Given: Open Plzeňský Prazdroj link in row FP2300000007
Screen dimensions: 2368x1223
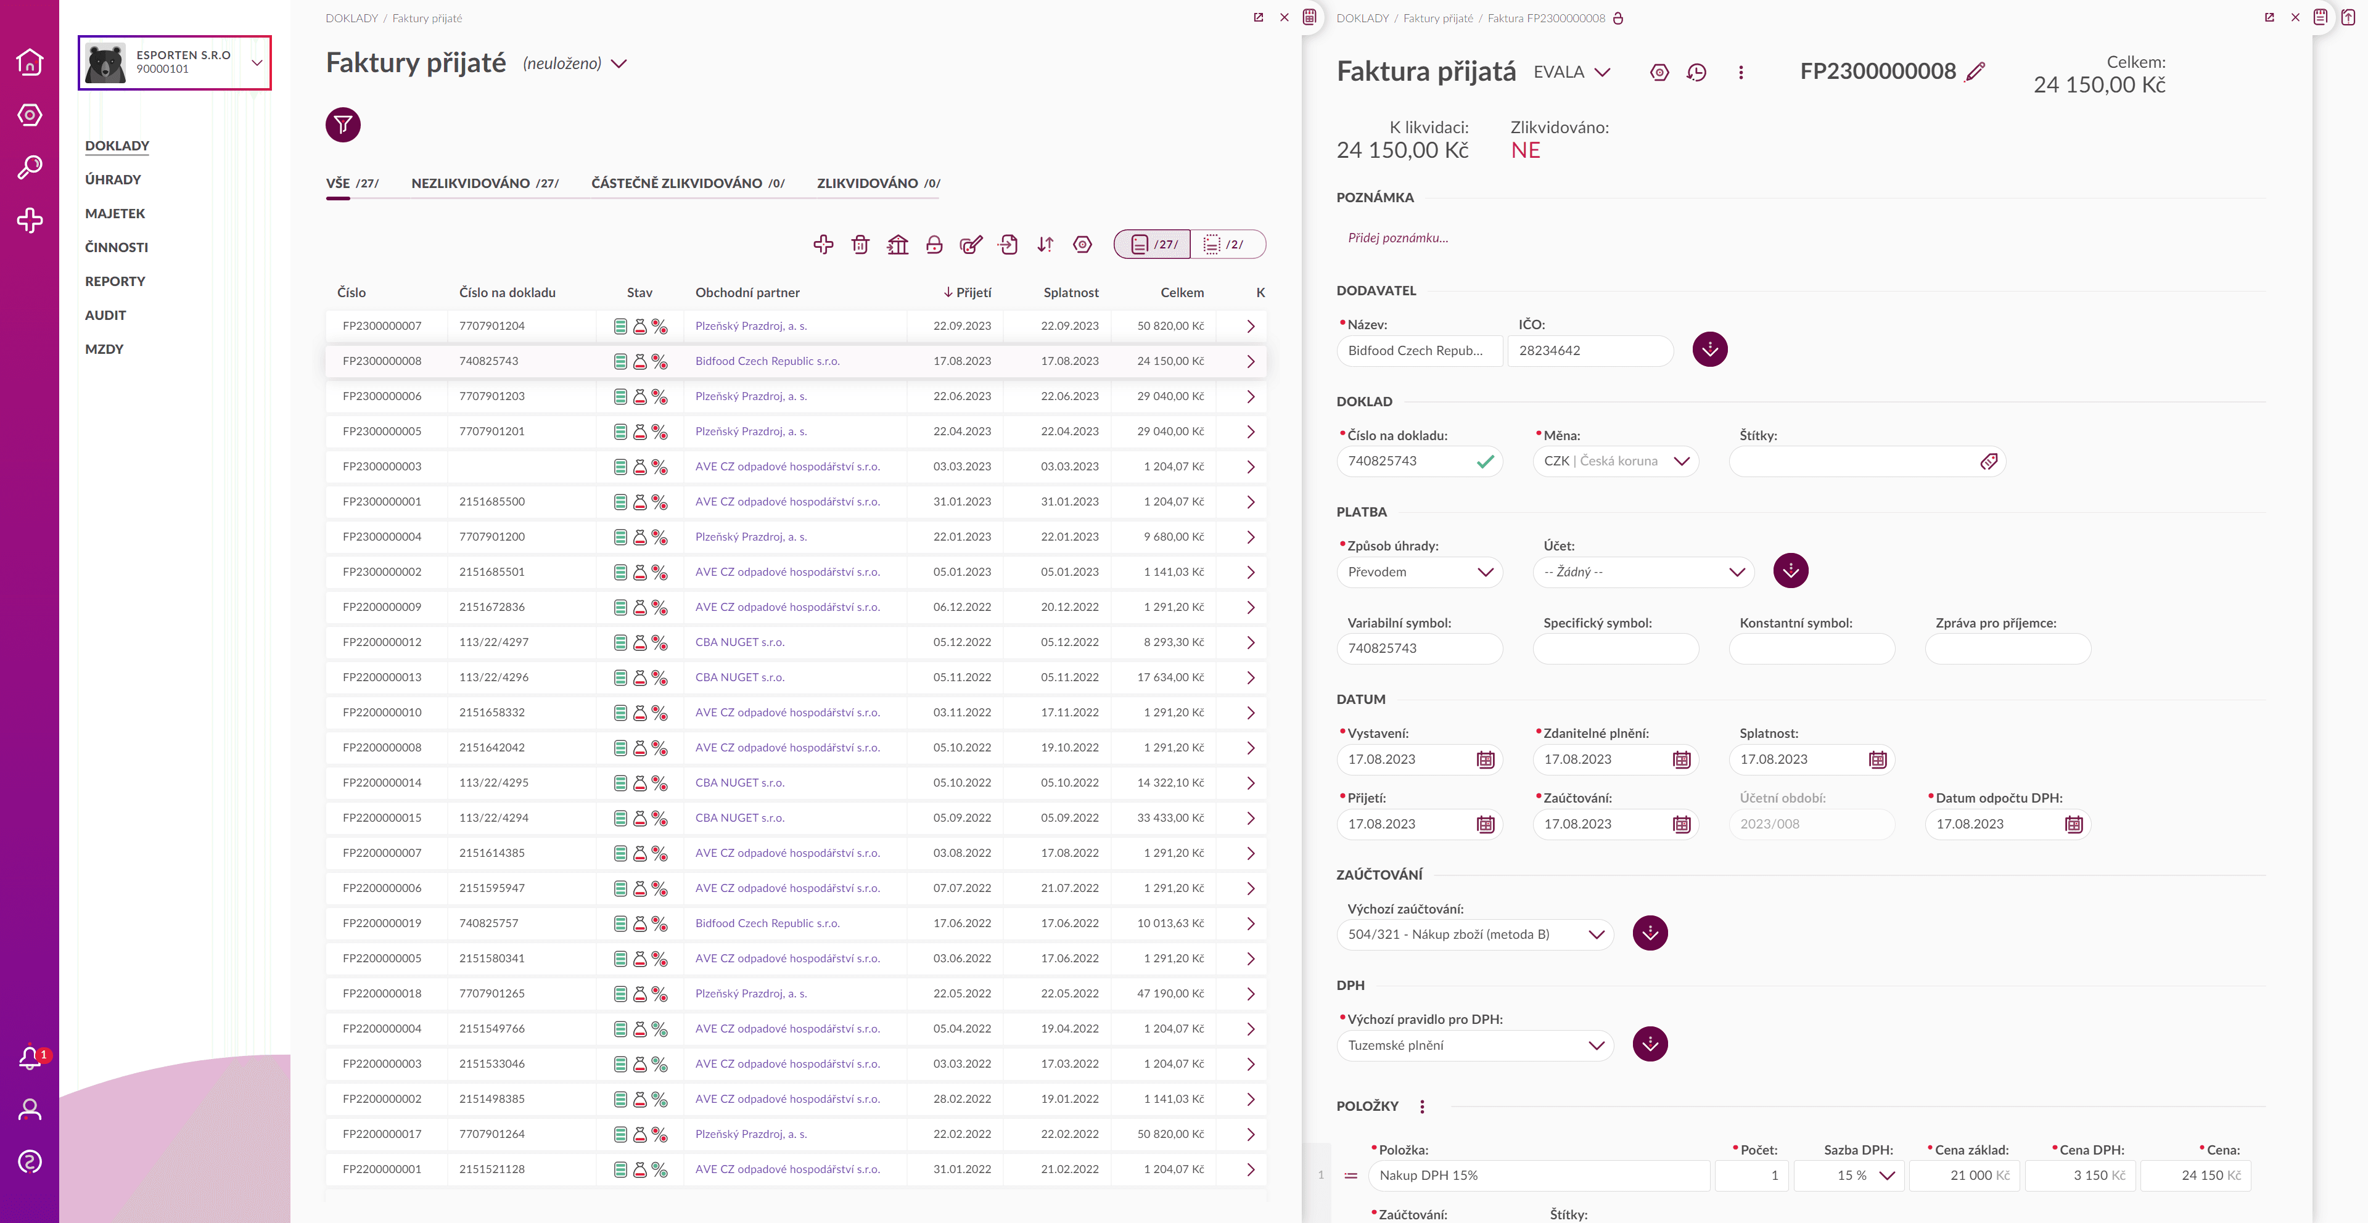Looking at the screenshot, I should (751, 326).
